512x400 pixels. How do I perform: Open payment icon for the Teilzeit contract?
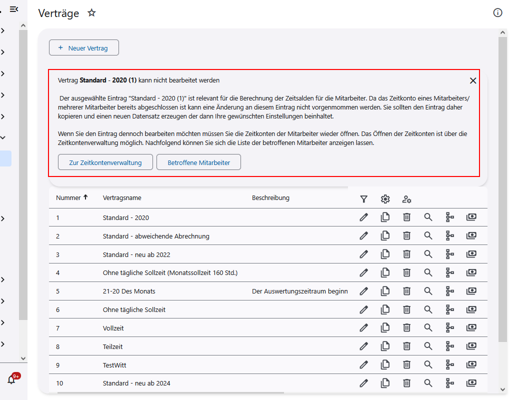(x=471, y=346)
